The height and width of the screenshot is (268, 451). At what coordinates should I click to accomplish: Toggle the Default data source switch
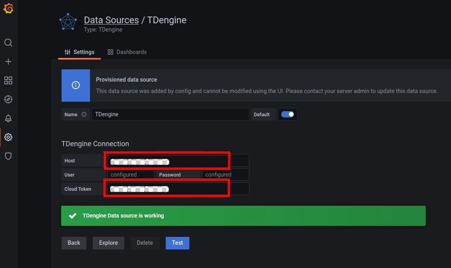[x=287, y=114]
